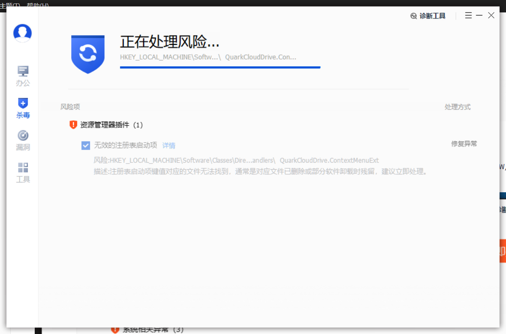
Task: Open the hamburger main menu icon
Action: click(x=468, y=15)
